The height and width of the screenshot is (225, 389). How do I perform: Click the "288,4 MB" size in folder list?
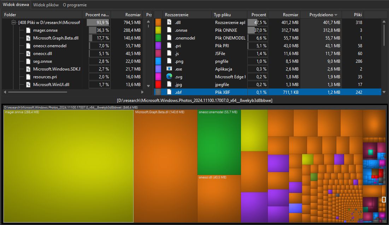click(132, 30)
